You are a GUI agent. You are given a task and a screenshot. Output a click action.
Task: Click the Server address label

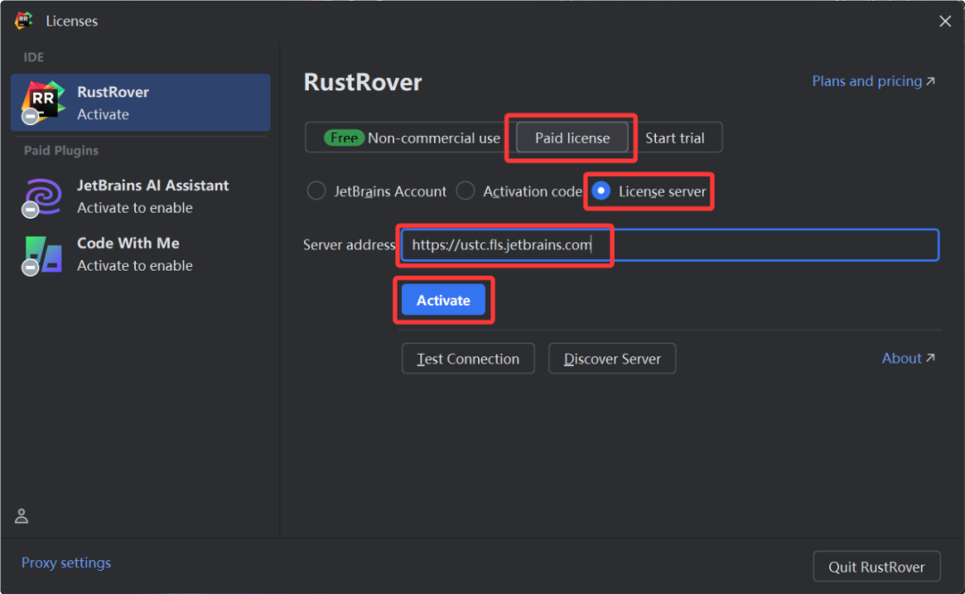(349, 245)
